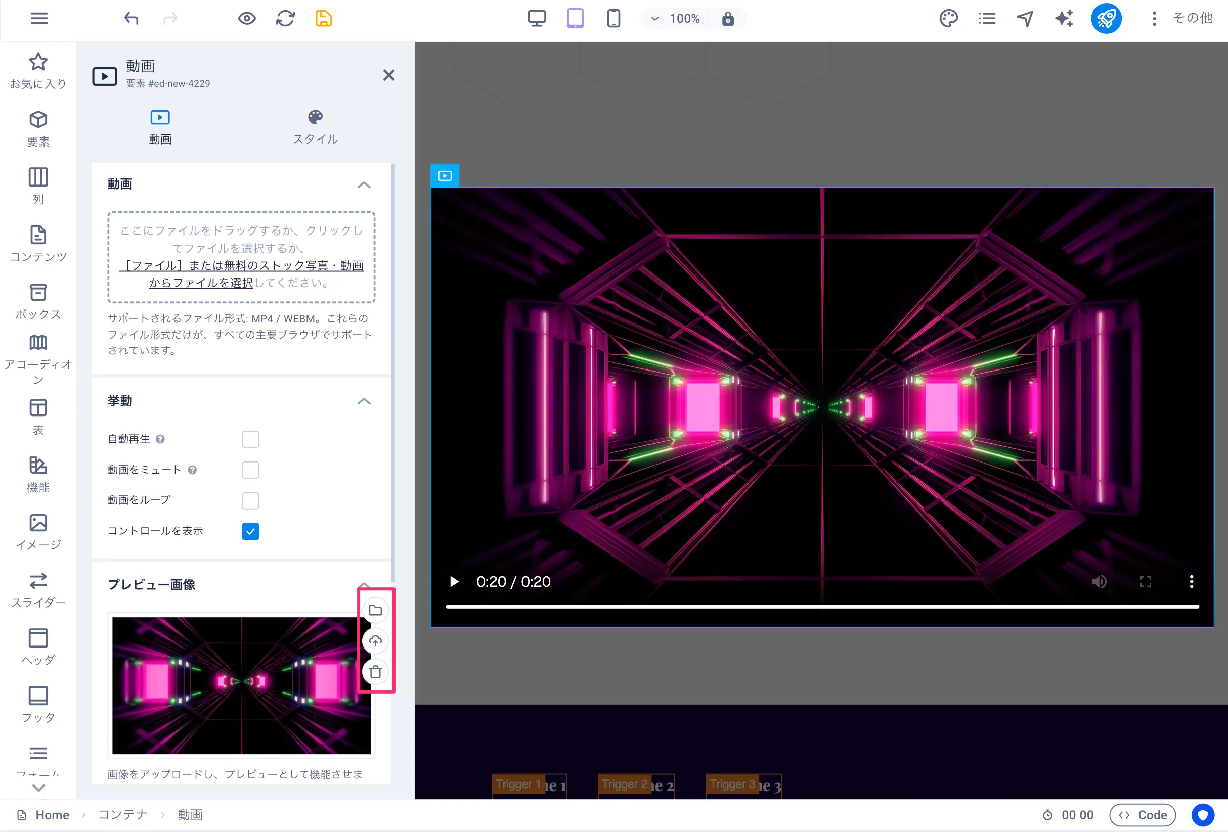Click the blue rocket publish button
Viewport: 1228px width, 832px height.
[1106, 19]
